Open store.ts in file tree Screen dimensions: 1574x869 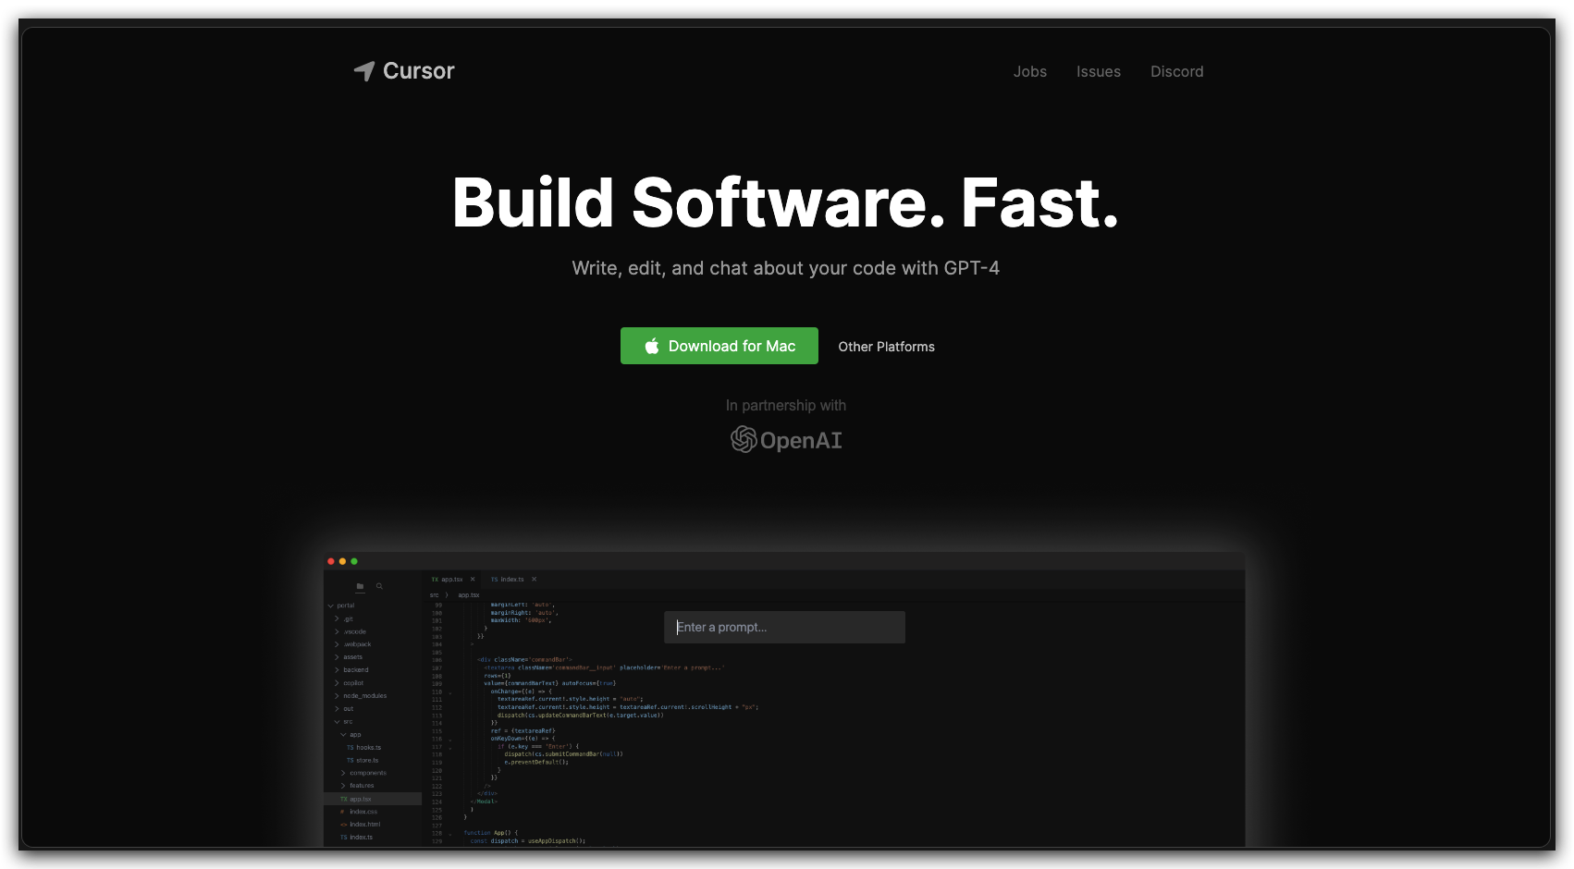[x=363, y=761]
